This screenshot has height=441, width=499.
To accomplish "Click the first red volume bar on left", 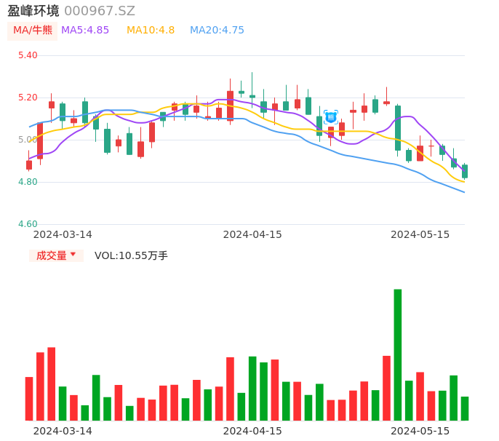I will click(29, 398).
